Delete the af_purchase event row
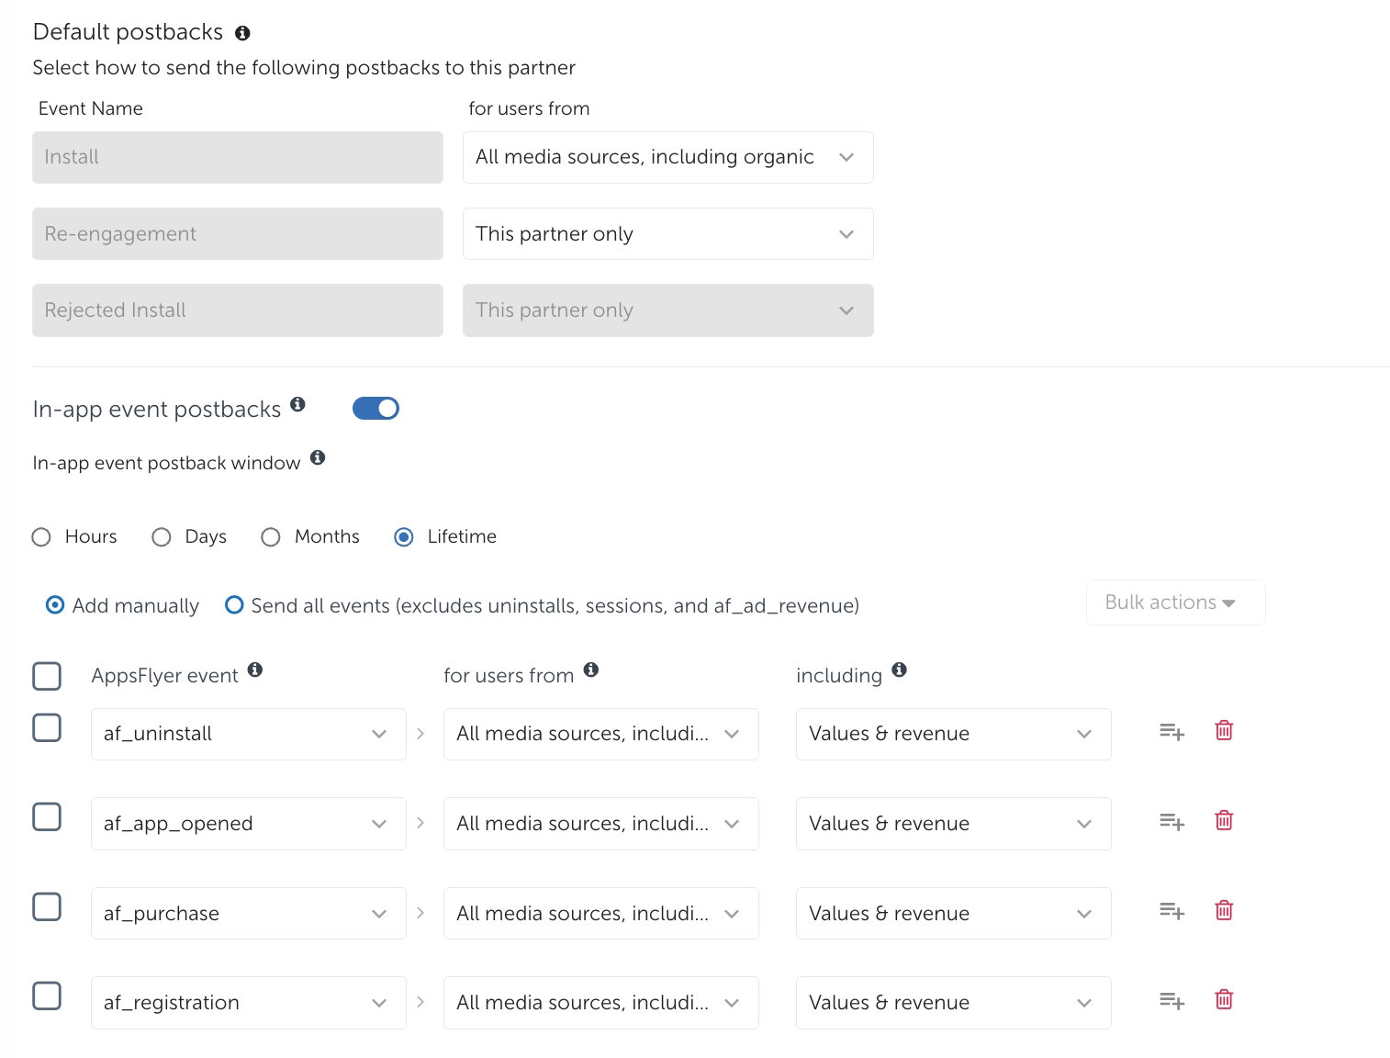Viewport: 1390px width, 1058px height. coord(1224,910)
